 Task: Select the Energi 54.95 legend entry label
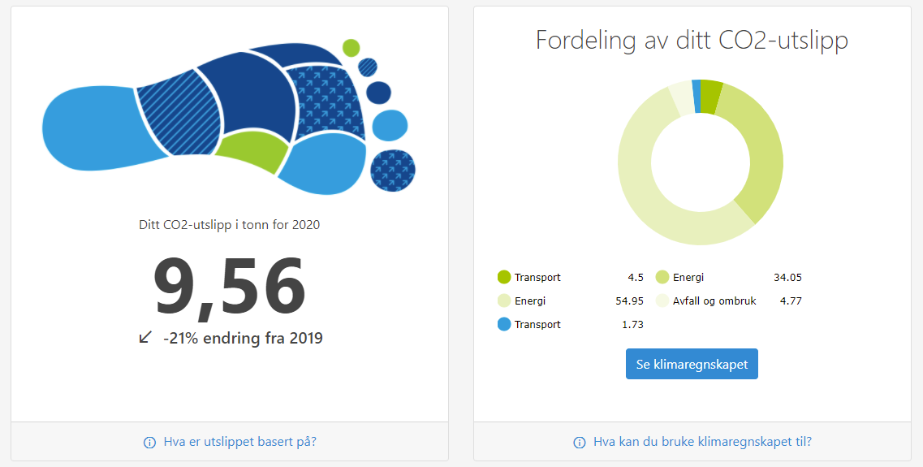(529, 301)
